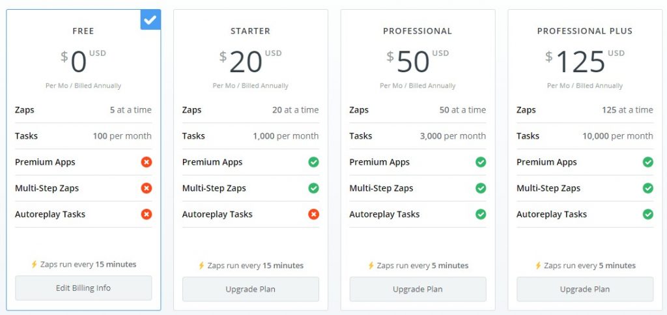Click red X beside Free Autoreplay Tasks
The height and width of the screenshot is (315, 667).
coord(147,214)
